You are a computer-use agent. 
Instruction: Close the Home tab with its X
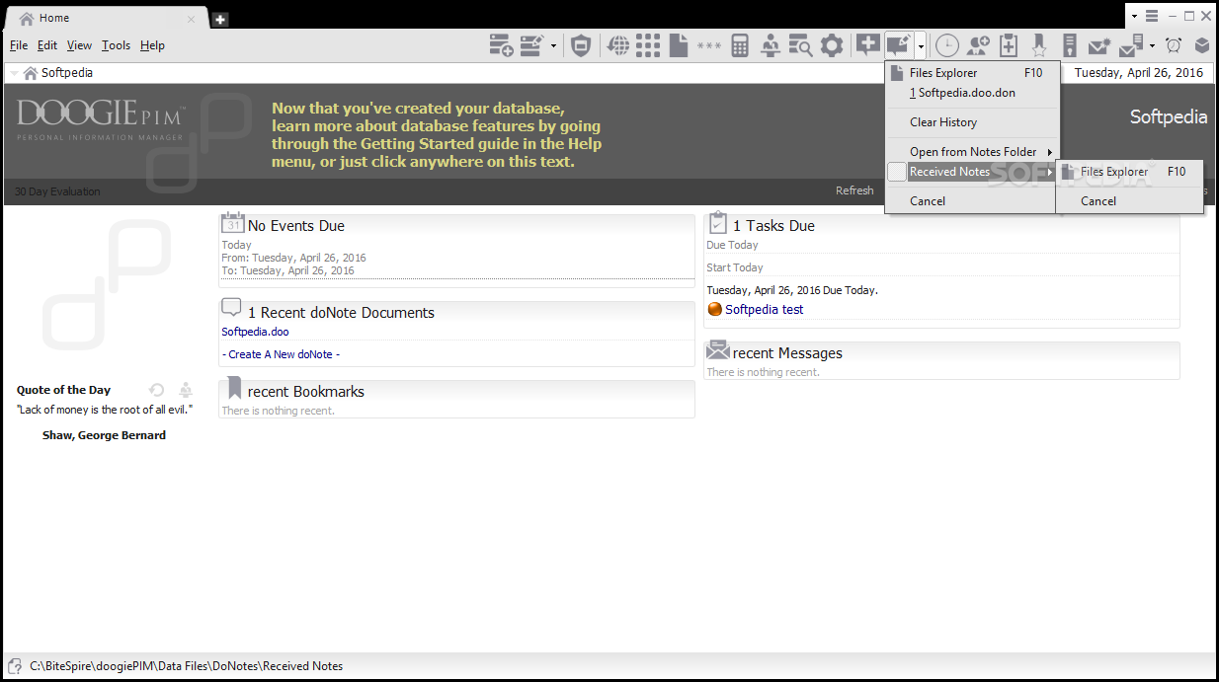click(191, 19)
